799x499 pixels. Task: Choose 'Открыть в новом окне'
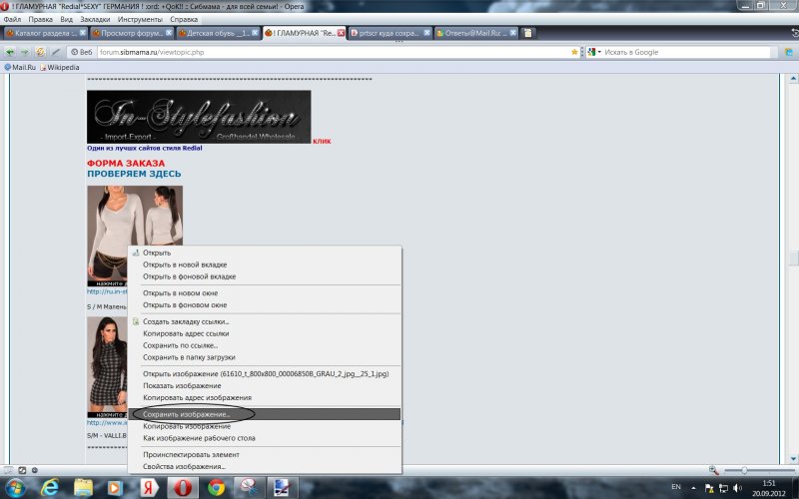coord(265,293)
